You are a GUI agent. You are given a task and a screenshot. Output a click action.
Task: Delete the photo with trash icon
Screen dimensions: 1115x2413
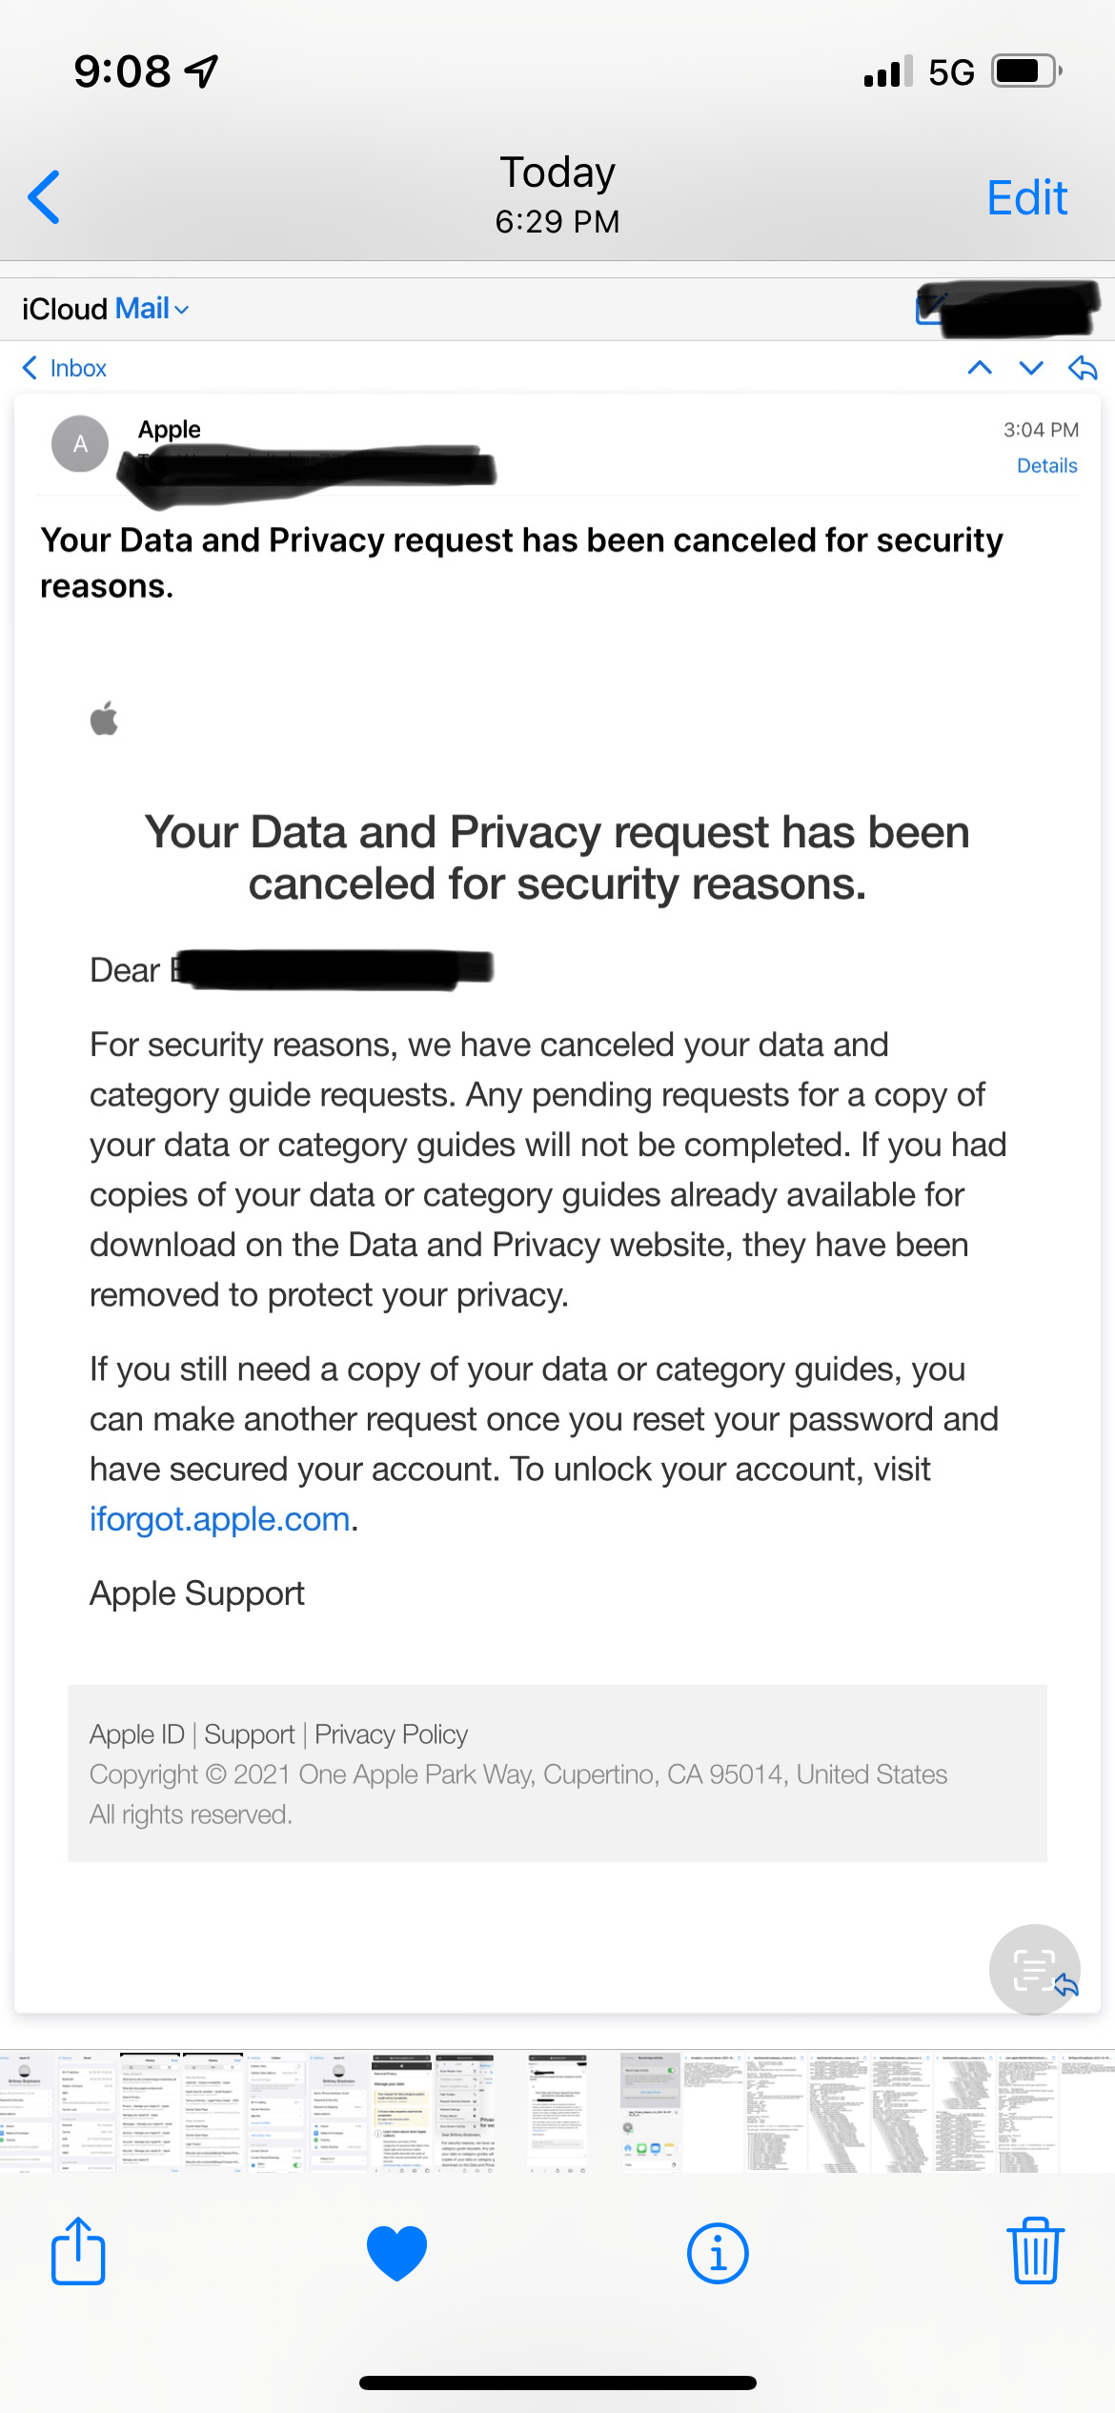(x=1035, y=2251)
